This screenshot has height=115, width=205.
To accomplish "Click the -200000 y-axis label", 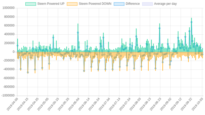I will 9,61.
